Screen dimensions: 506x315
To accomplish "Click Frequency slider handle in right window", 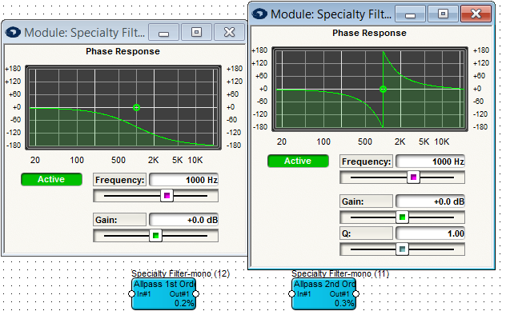I will click(413, 177).
